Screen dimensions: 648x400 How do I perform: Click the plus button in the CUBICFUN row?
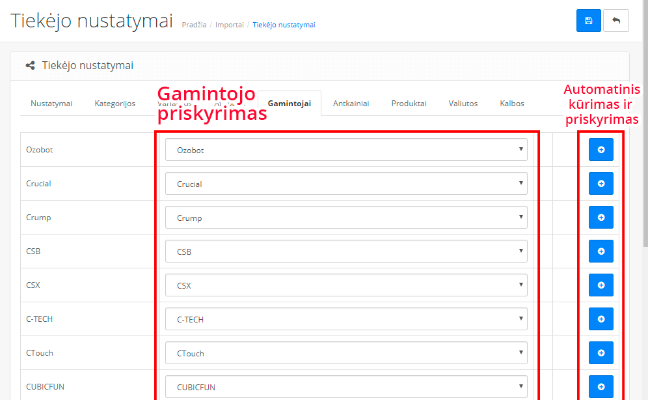coord(601,387)
